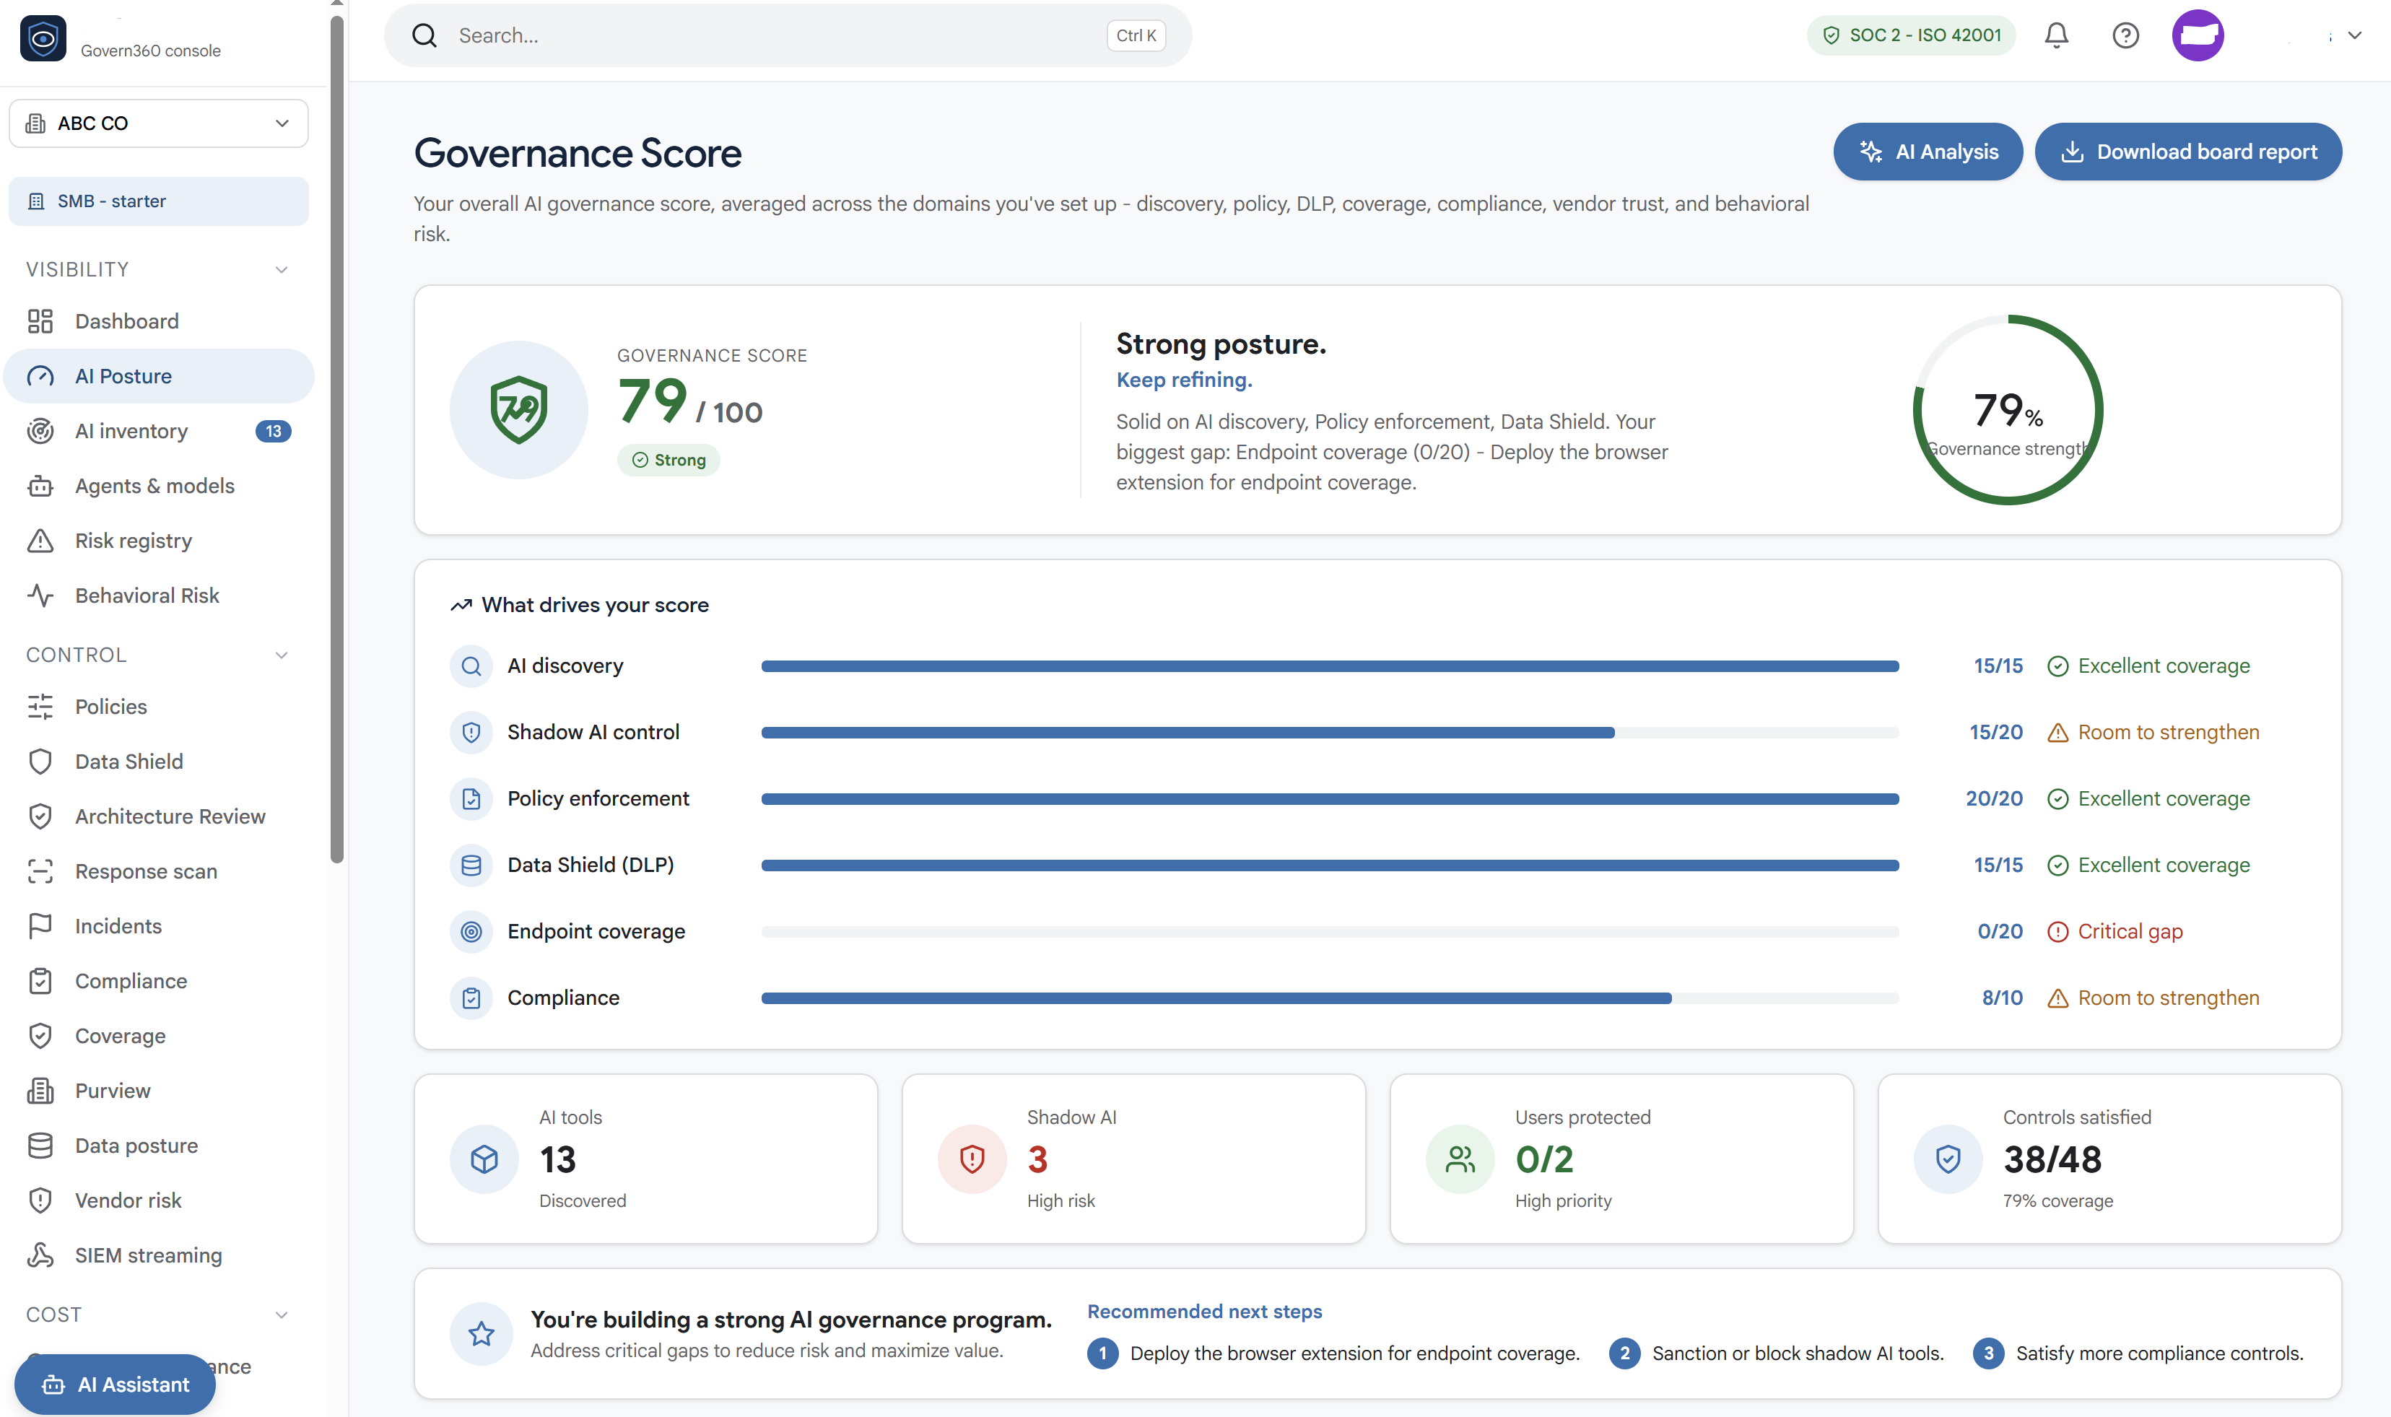Viewport: 2391px width, 1417px height.
Task: Collapse the CONTROL section chevron
Action: coord(282,655)
